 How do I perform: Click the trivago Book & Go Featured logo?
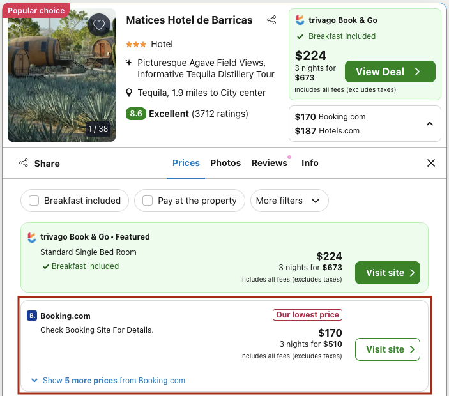click(x=32, y=237)
